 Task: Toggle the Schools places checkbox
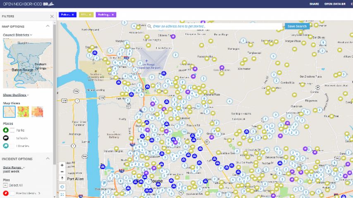click(13, 138)
